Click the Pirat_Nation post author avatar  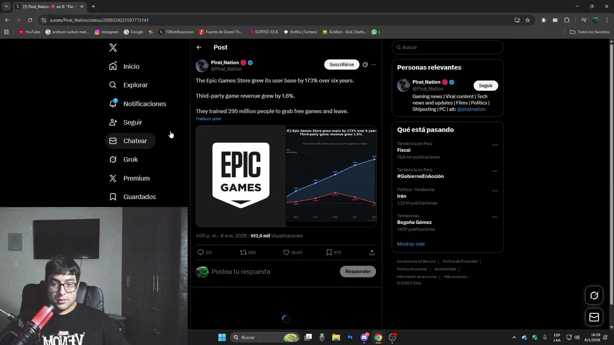(202, 66)
